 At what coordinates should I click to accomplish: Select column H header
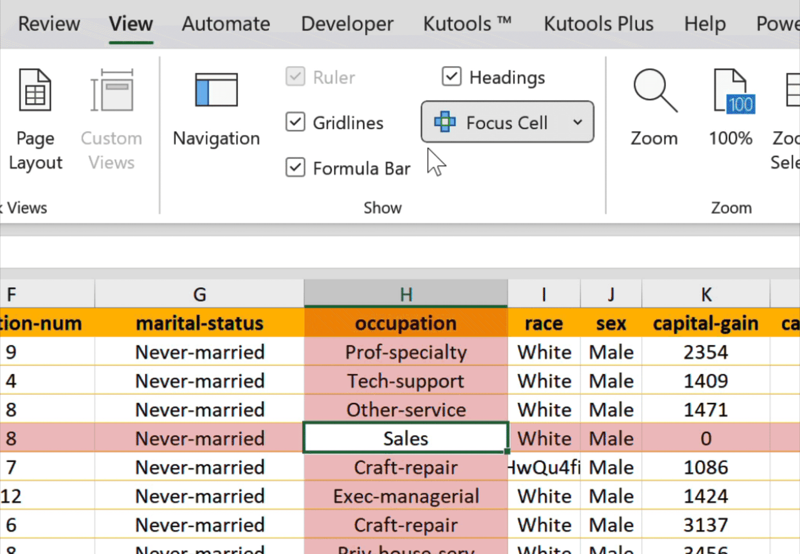pos(406,294)
